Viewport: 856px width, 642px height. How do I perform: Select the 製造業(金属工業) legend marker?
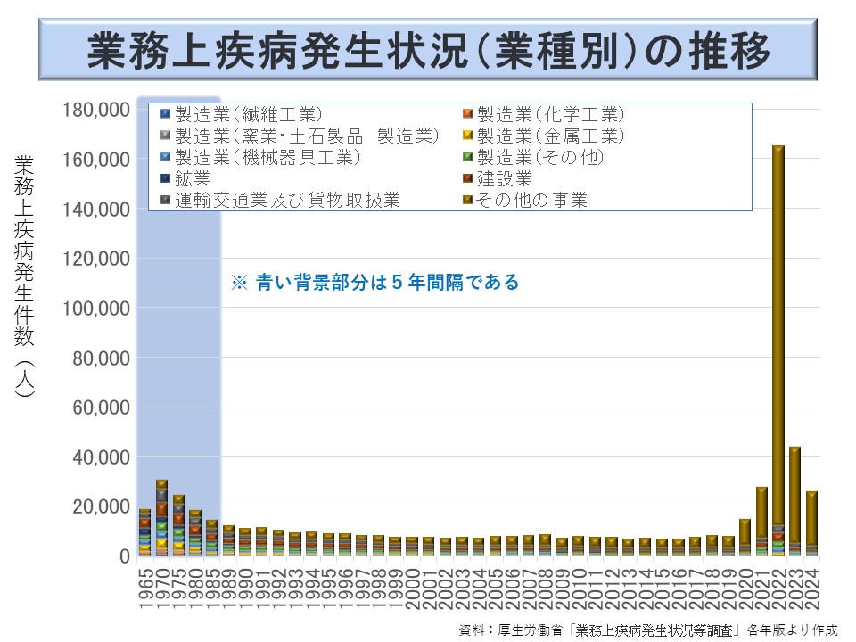click(465, 136)
